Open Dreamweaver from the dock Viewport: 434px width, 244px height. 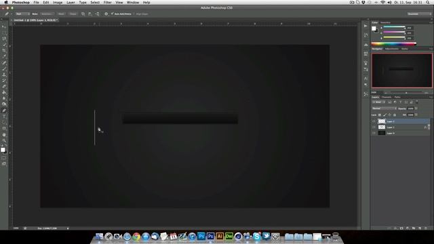pyautogui.click(x=229, y=237)
